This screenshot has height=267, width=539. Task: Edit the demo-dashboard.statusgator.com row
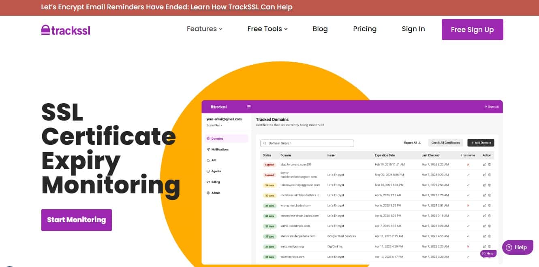[484, 175]
